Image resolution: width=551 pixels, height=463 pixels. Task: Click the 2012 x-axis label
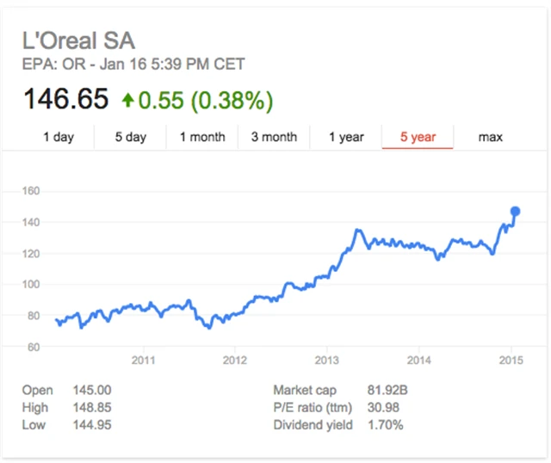pos(235,359)
